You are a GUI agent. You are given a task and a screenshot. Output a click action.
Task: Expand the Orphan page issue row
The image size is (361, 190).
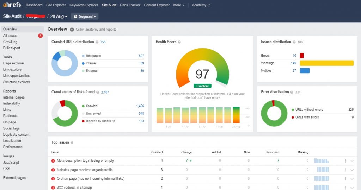click(352, 178)
